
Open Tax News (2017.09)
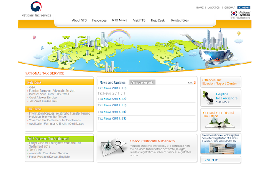[112, 118]
